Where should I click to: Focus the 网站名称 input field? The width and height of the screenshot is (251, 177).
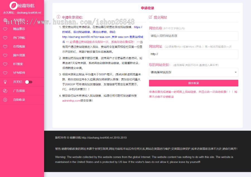[194, 36]
